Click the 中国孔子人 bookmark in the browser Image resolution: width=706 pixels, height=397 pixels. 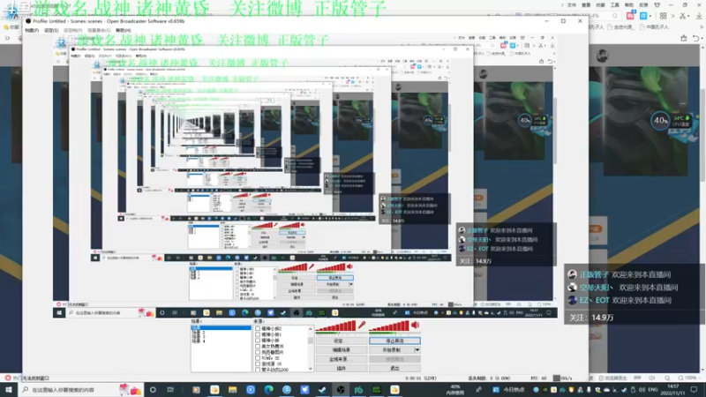pos(655,27)
